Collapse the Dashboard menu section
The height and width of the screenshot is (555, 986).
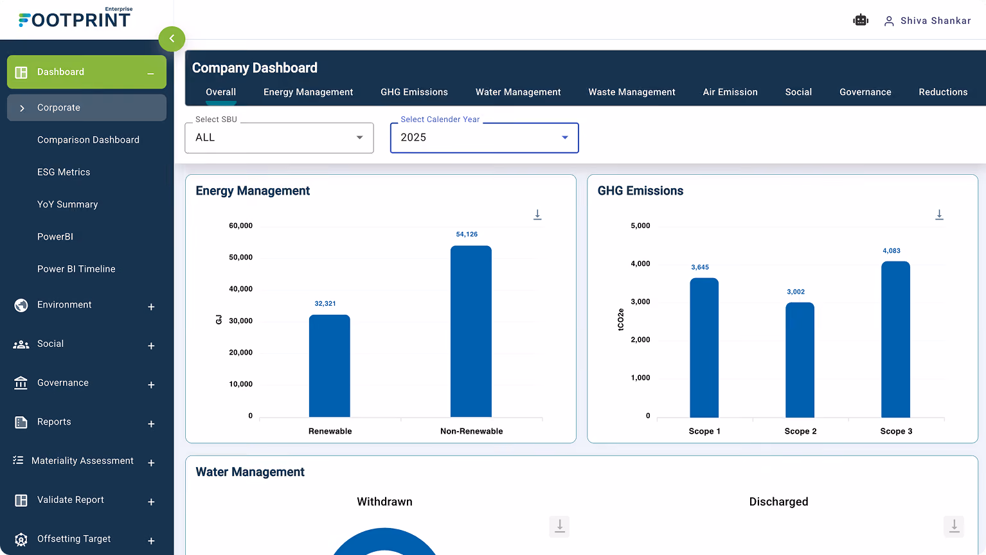tap(150, 73)
